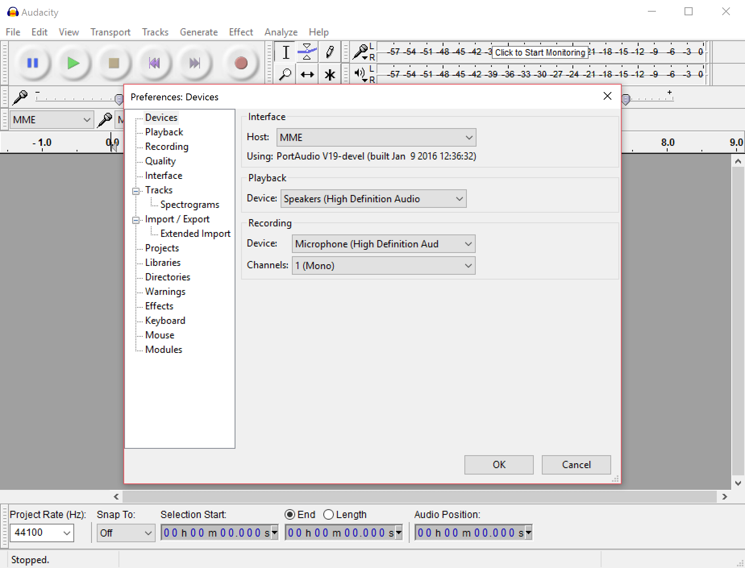Image resolution: width=745 pixels, height=568 pixels.
Task: Collapse the Import / Export tree node
Action: coord(136,220)
